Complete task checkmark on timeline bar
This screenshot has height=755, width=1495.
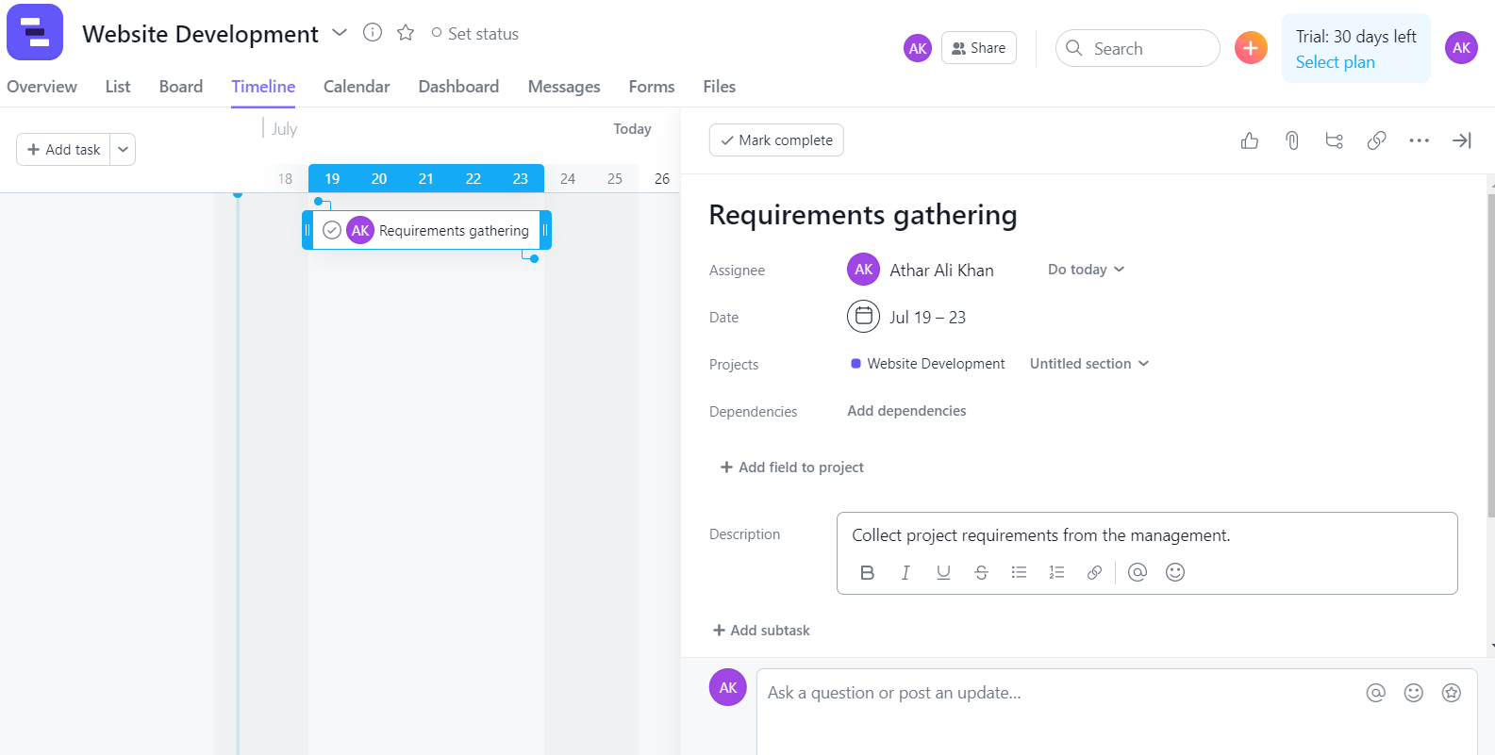pos(332,230)
